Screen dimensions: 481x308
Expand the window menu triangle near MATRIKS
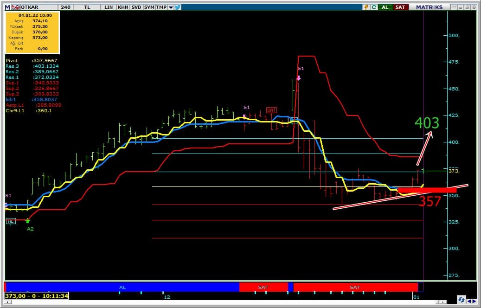click(x=454, y=7)
